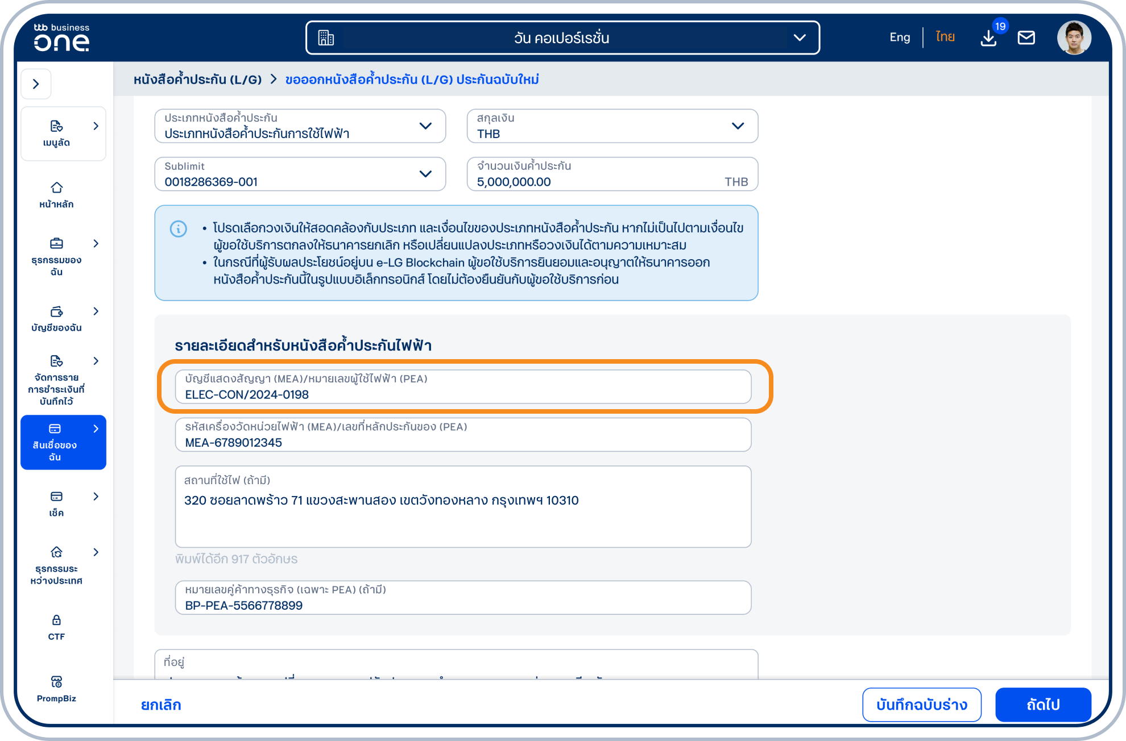
Task: Open the company selector dropdown
Action: [562, 38]
